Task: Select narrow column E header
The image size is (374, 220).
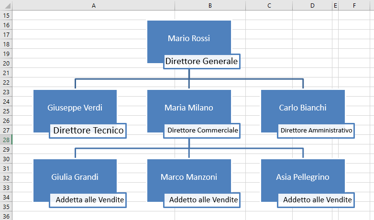Action: [x=335, y=5]
